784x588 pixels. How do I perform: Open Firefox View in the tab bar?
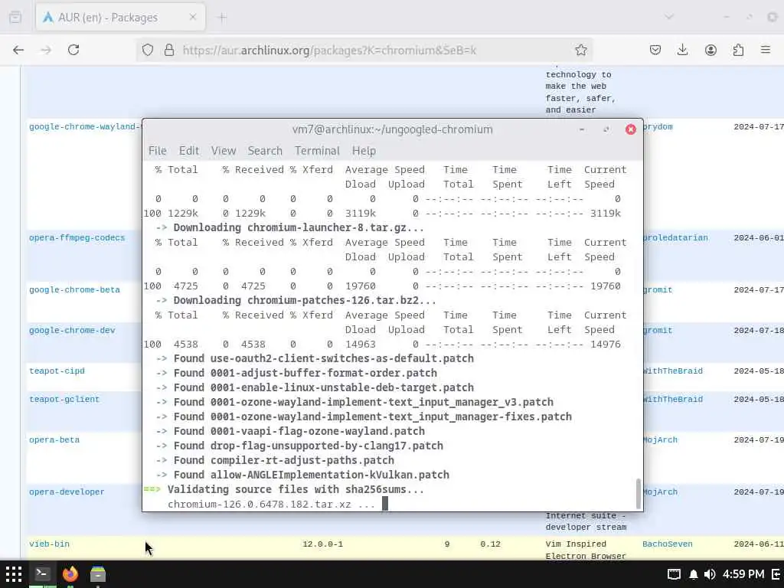(15, 18)
